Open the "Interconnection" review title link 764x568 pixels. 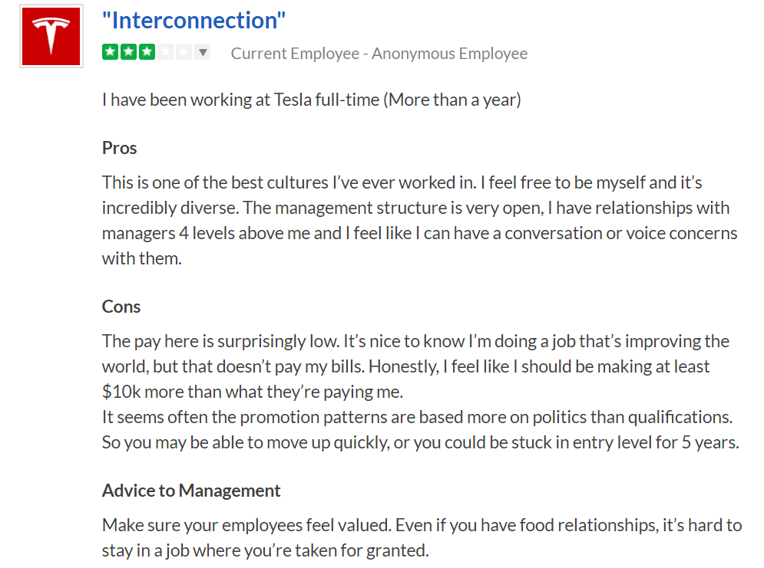pos(194,21)
